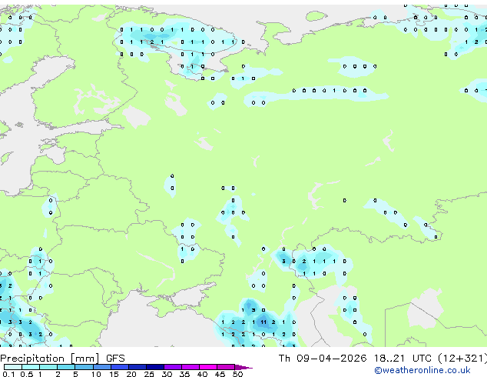487x377 pixels.
Task: Click the '10' legend scale label
Action: click(96, 374)
